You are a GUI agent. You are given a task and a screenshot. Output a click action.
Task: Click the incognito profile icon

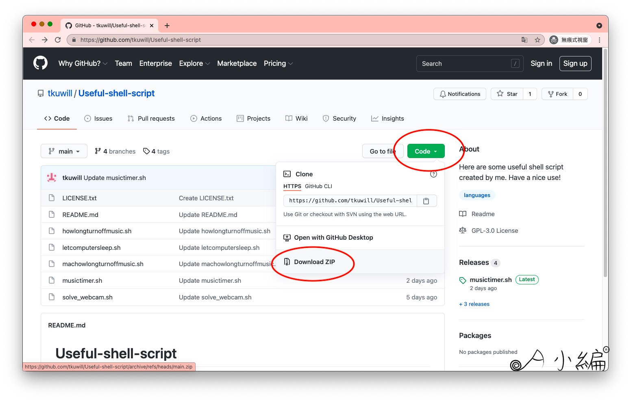click(553, 40)
